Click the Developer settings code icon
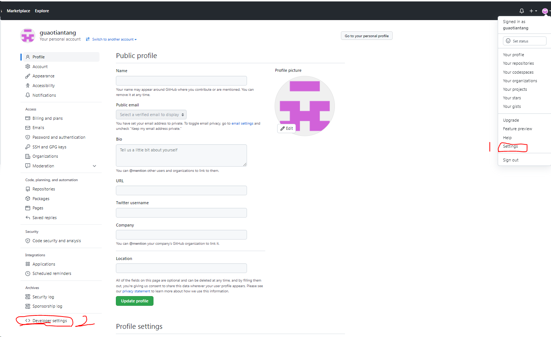 point(28,321)
